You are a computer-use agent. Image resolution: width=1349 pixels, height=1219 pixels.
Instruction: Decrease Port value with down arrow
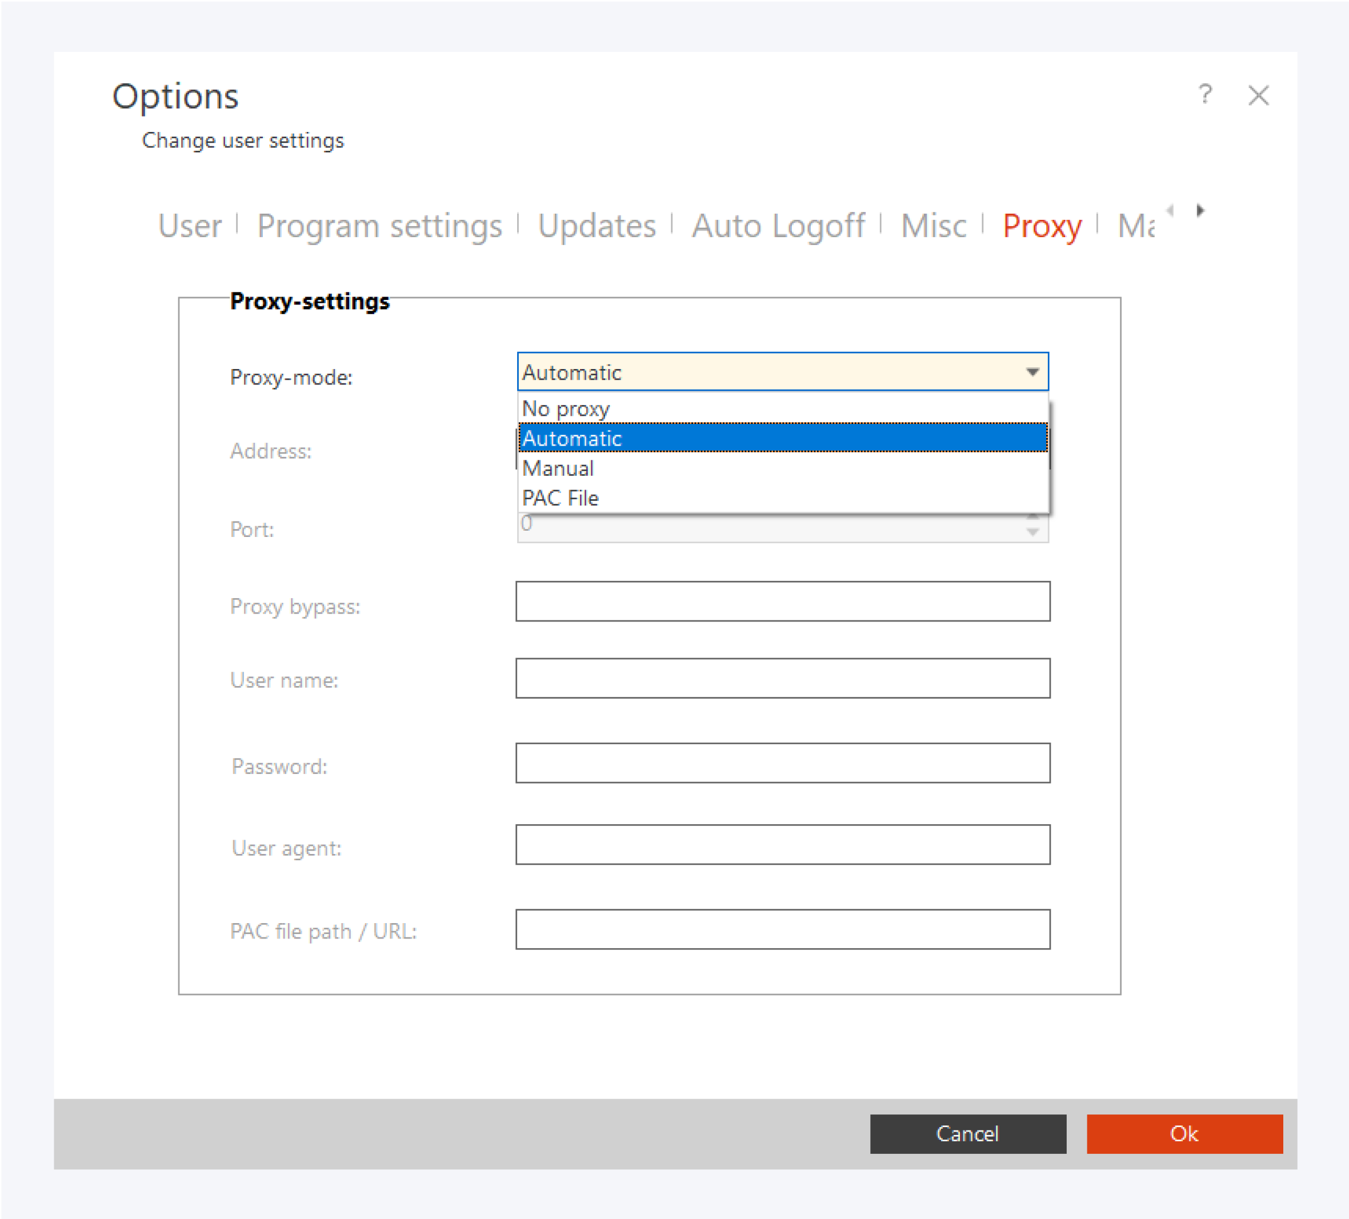(1032, 532)
